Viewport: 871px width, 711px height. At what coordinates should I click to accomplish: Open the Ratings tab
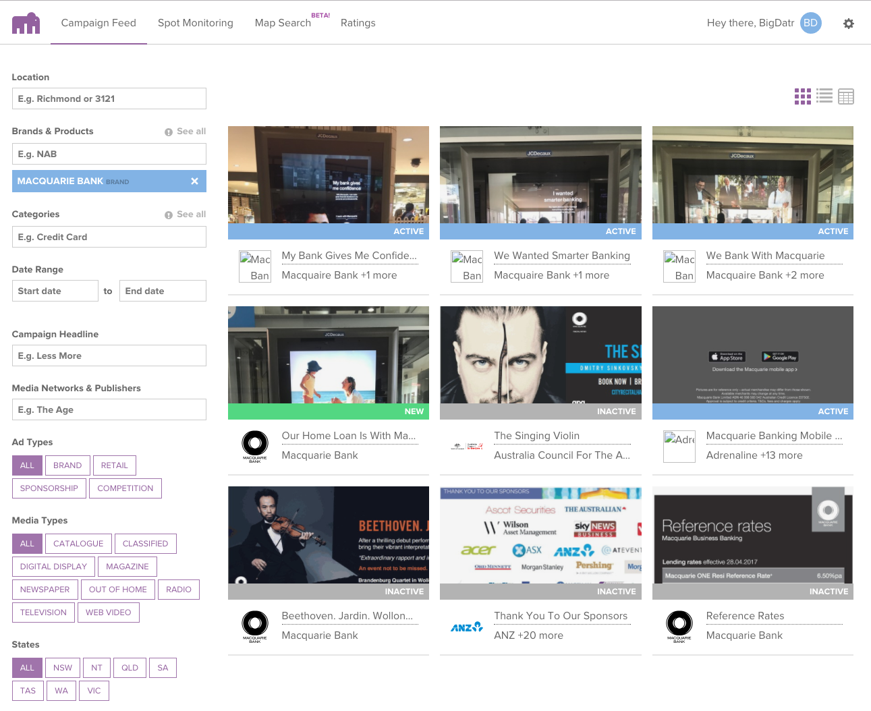[358, 23]
